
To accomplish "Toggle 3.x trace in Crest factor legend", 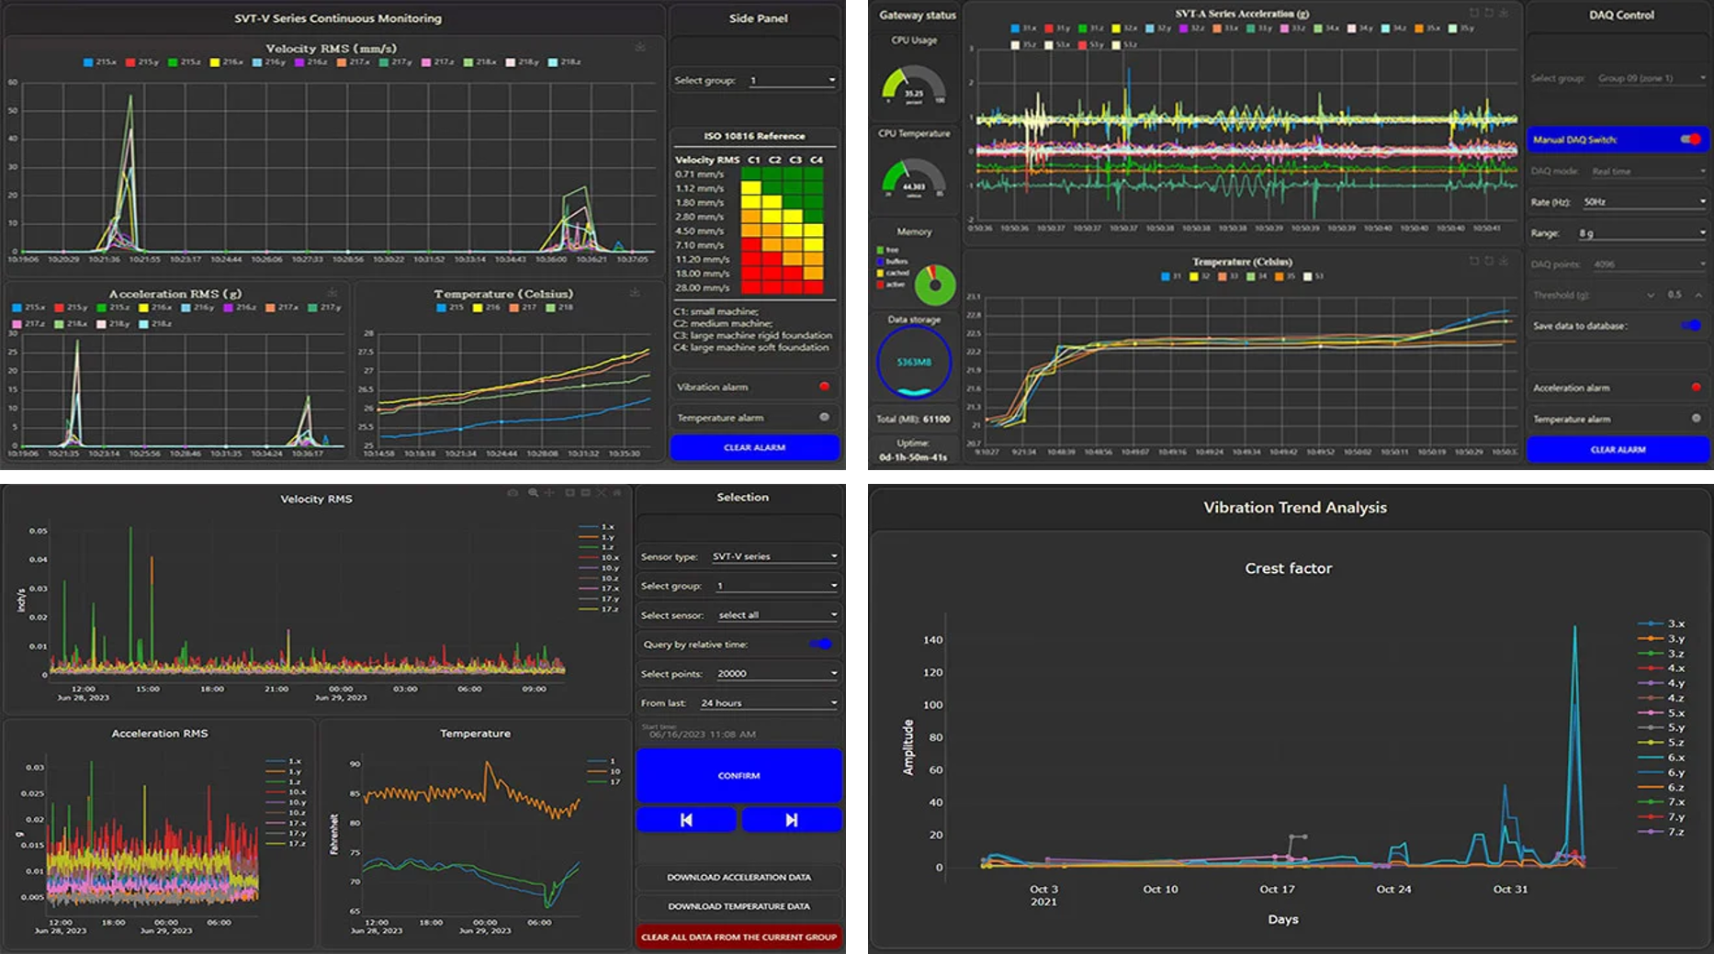I will click(x=1661, y=623).
